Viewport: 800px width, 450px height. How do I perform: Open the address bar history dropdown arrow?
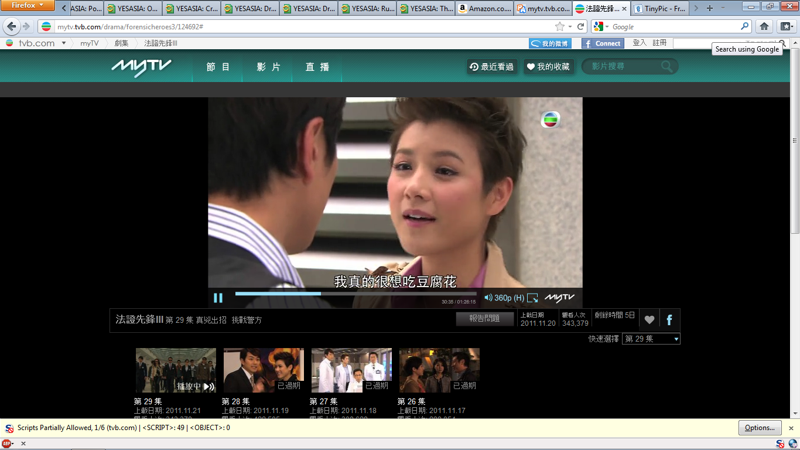570,26
